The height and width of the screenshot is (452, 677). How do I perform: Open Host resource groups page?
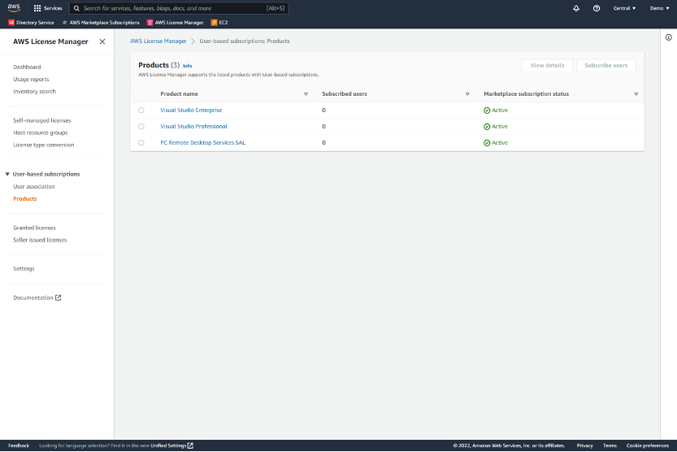tap(40, 133)
